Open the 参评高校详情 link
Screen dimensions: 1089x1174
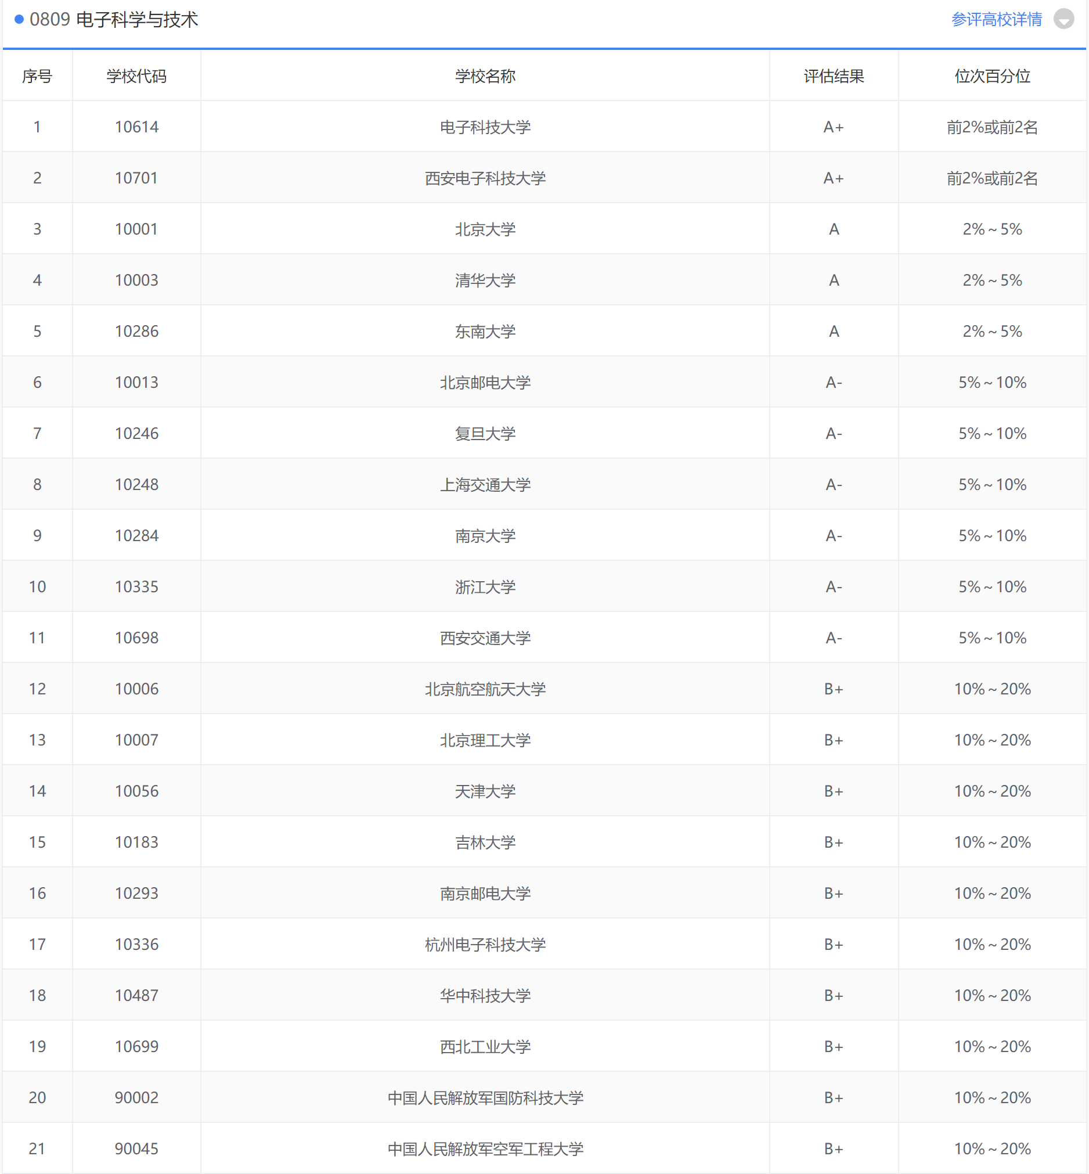click(997, 19)
